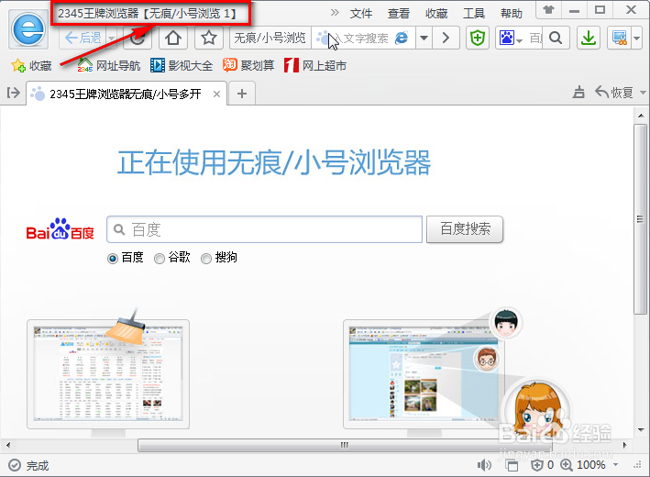Open the 工具 menu
This screenshot has height=477, width=650.
point(474,13)
